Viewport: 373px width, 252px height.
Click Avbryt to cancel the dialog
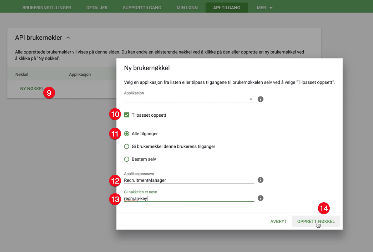click(278, 221)
